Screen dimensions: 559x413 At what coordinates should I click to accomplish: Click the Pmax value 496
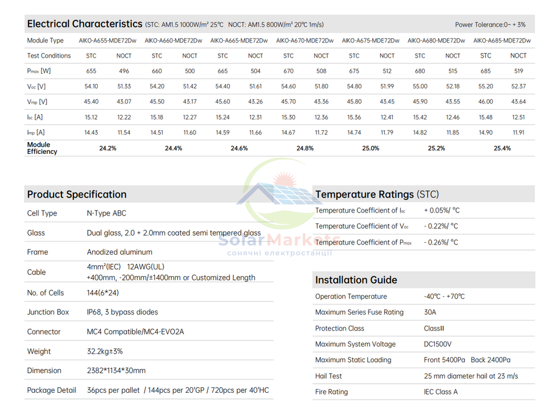point(124,71)
